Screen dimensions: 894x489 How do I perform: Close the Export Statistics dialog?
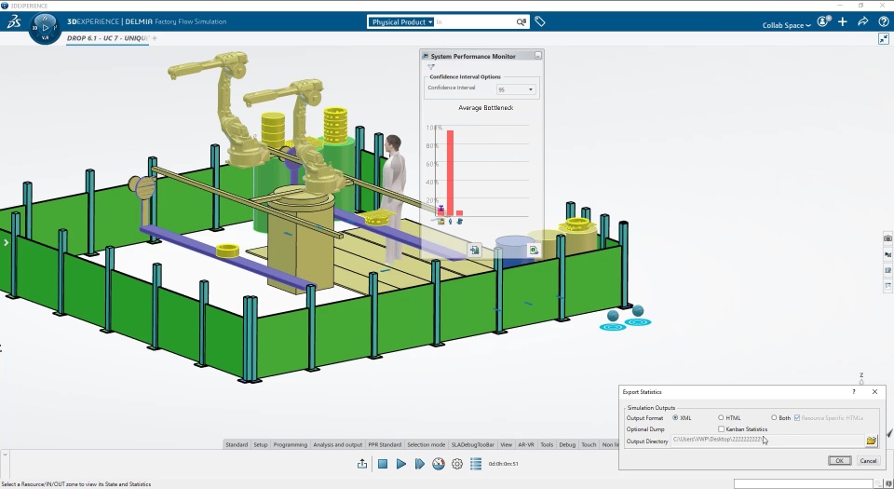pyautogui.click(x=874, y=391)
